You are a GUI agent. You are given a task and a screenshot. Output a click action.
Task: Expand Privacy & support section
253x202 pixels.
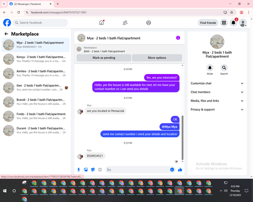click(x=217, y=110)
